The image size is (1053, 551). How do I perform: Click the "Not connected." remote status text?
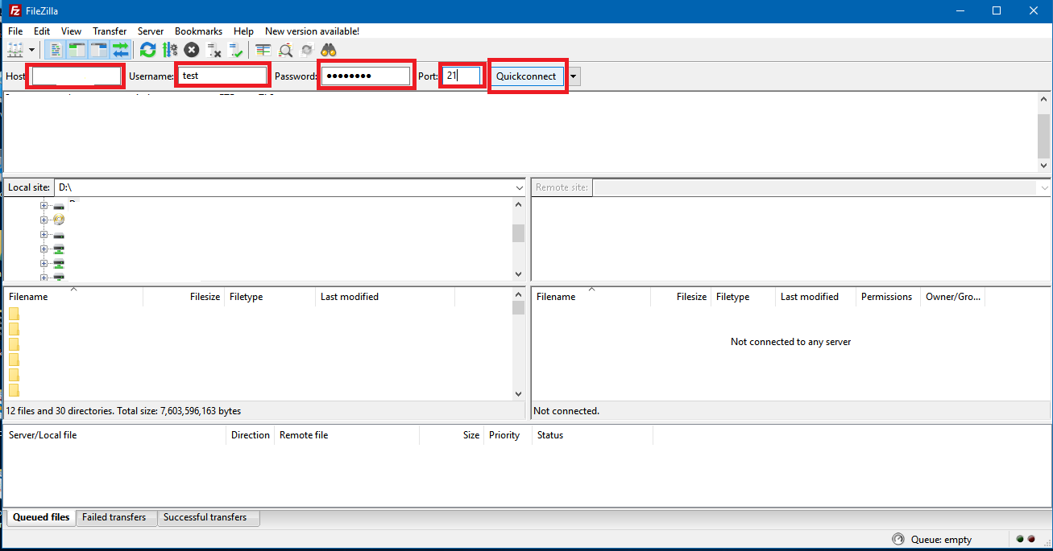pyautogui.click(x=566, y=411)
